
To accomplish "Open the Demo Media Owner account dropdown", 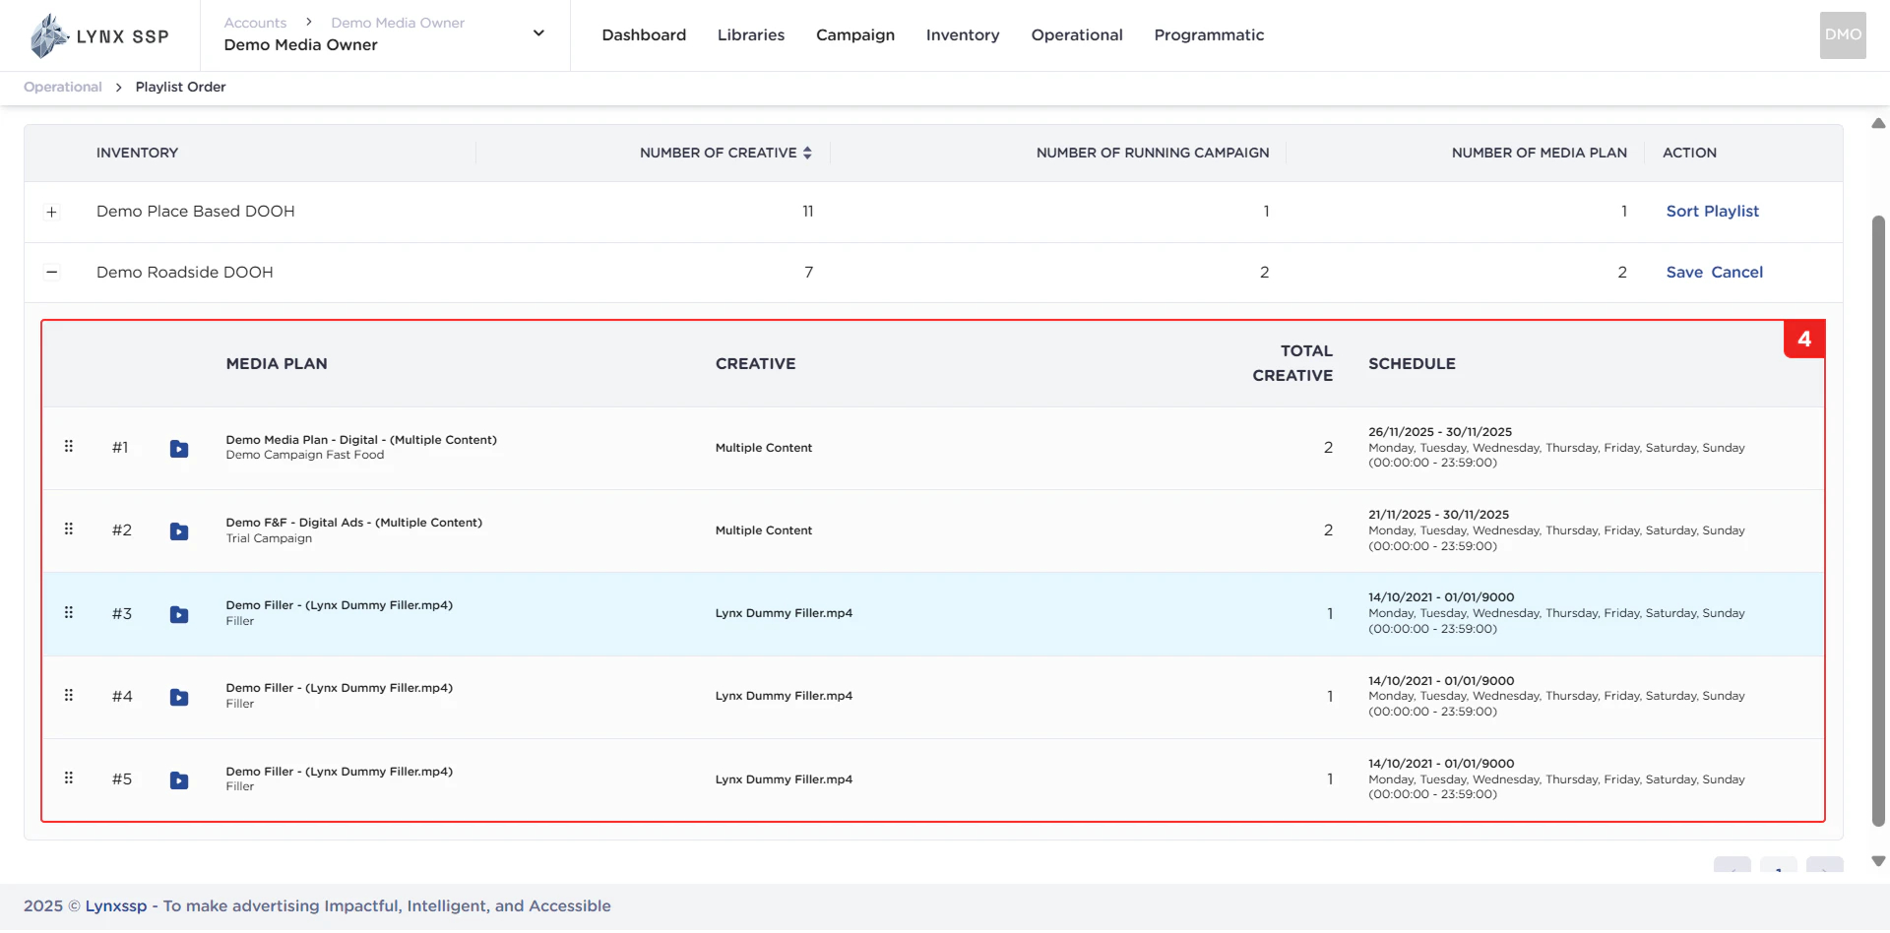I will pos(538,33).
